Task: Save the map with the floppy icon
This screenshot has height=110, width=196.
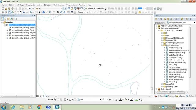Action: [x=9, y=9]
